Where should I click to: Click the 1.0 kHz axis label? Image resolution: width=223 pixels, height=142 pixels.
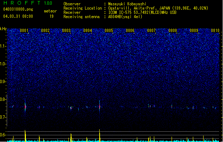tap(3, 64)
